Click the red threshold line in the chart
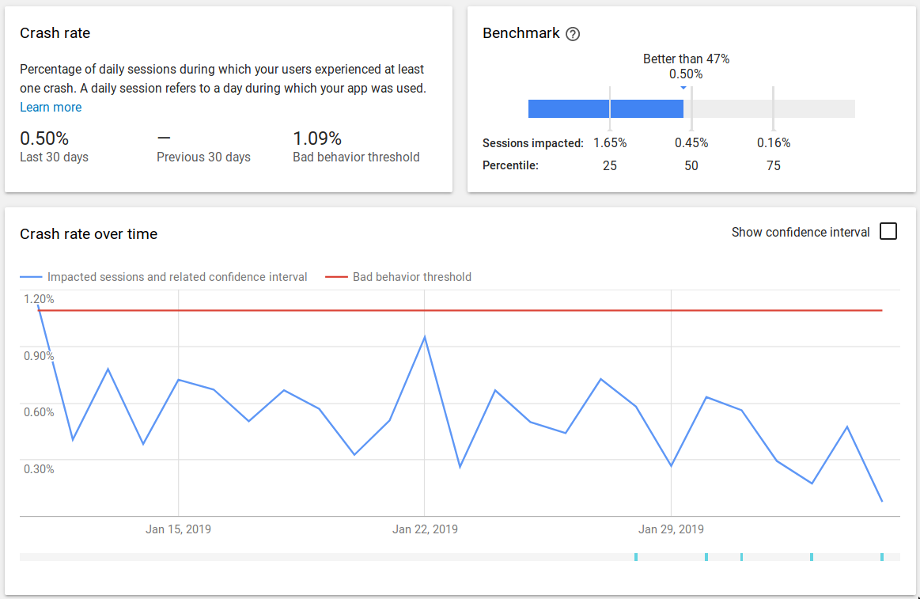This screenshot has height=599, width=920. [x=554, y=311]
